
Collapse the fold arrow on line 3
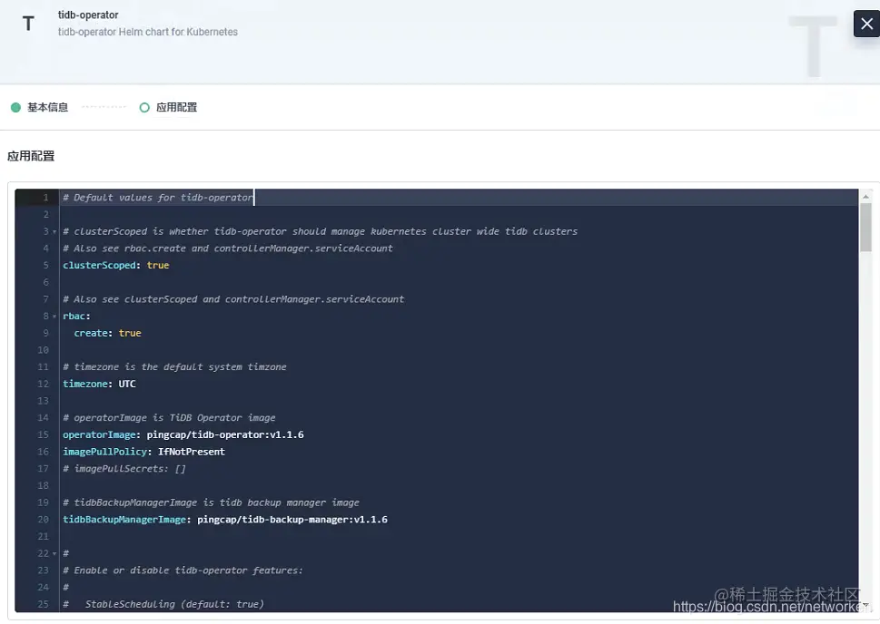(54, 231)
